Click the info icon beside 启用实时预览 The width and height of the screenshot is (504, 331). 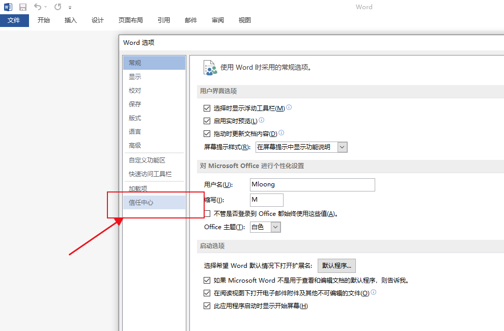(261, 120)
